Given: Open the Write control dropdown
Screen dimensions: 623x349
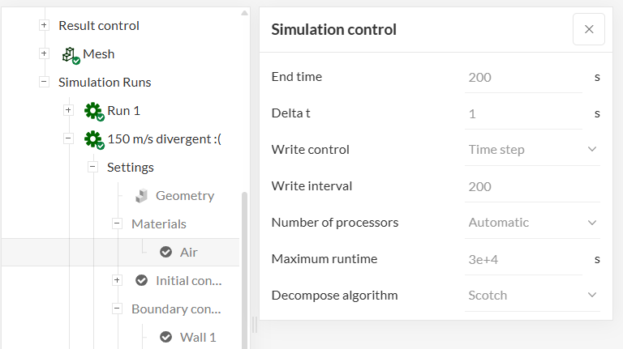Looking at the screenshot, I should click(x=532, y=150).
